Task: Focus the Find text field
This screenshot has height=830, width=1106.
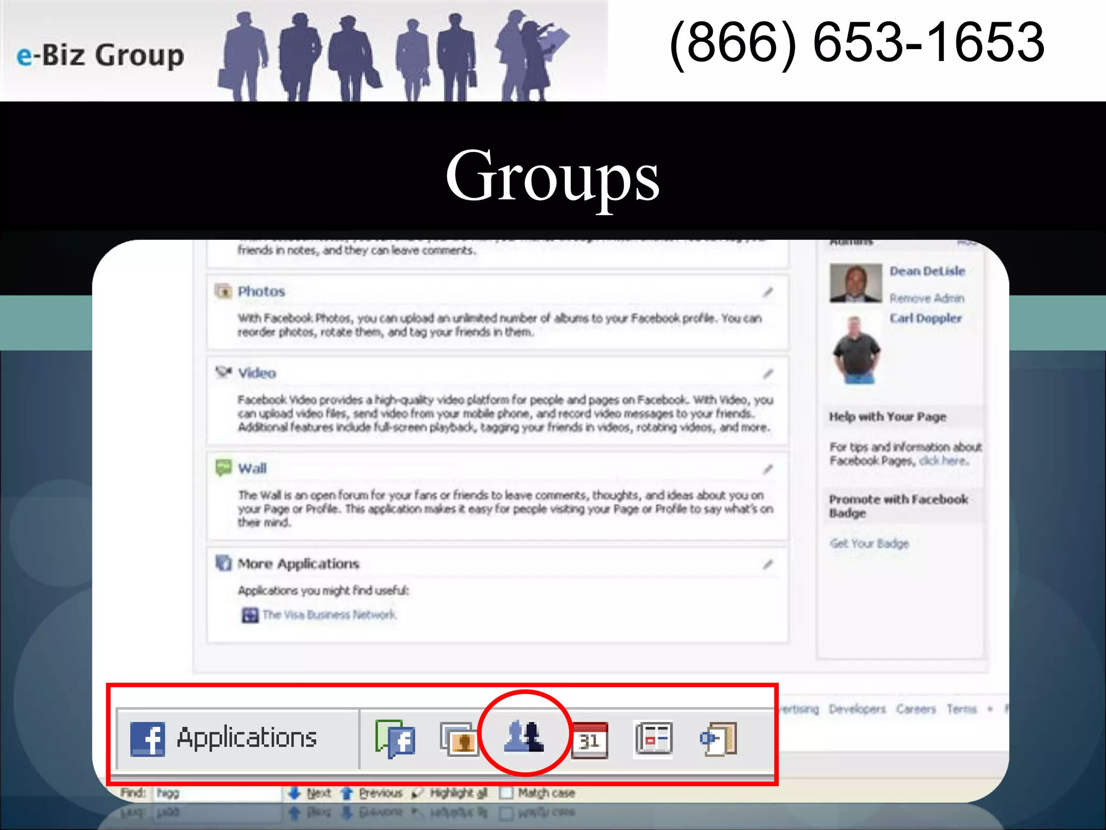Action: point(218,793)
